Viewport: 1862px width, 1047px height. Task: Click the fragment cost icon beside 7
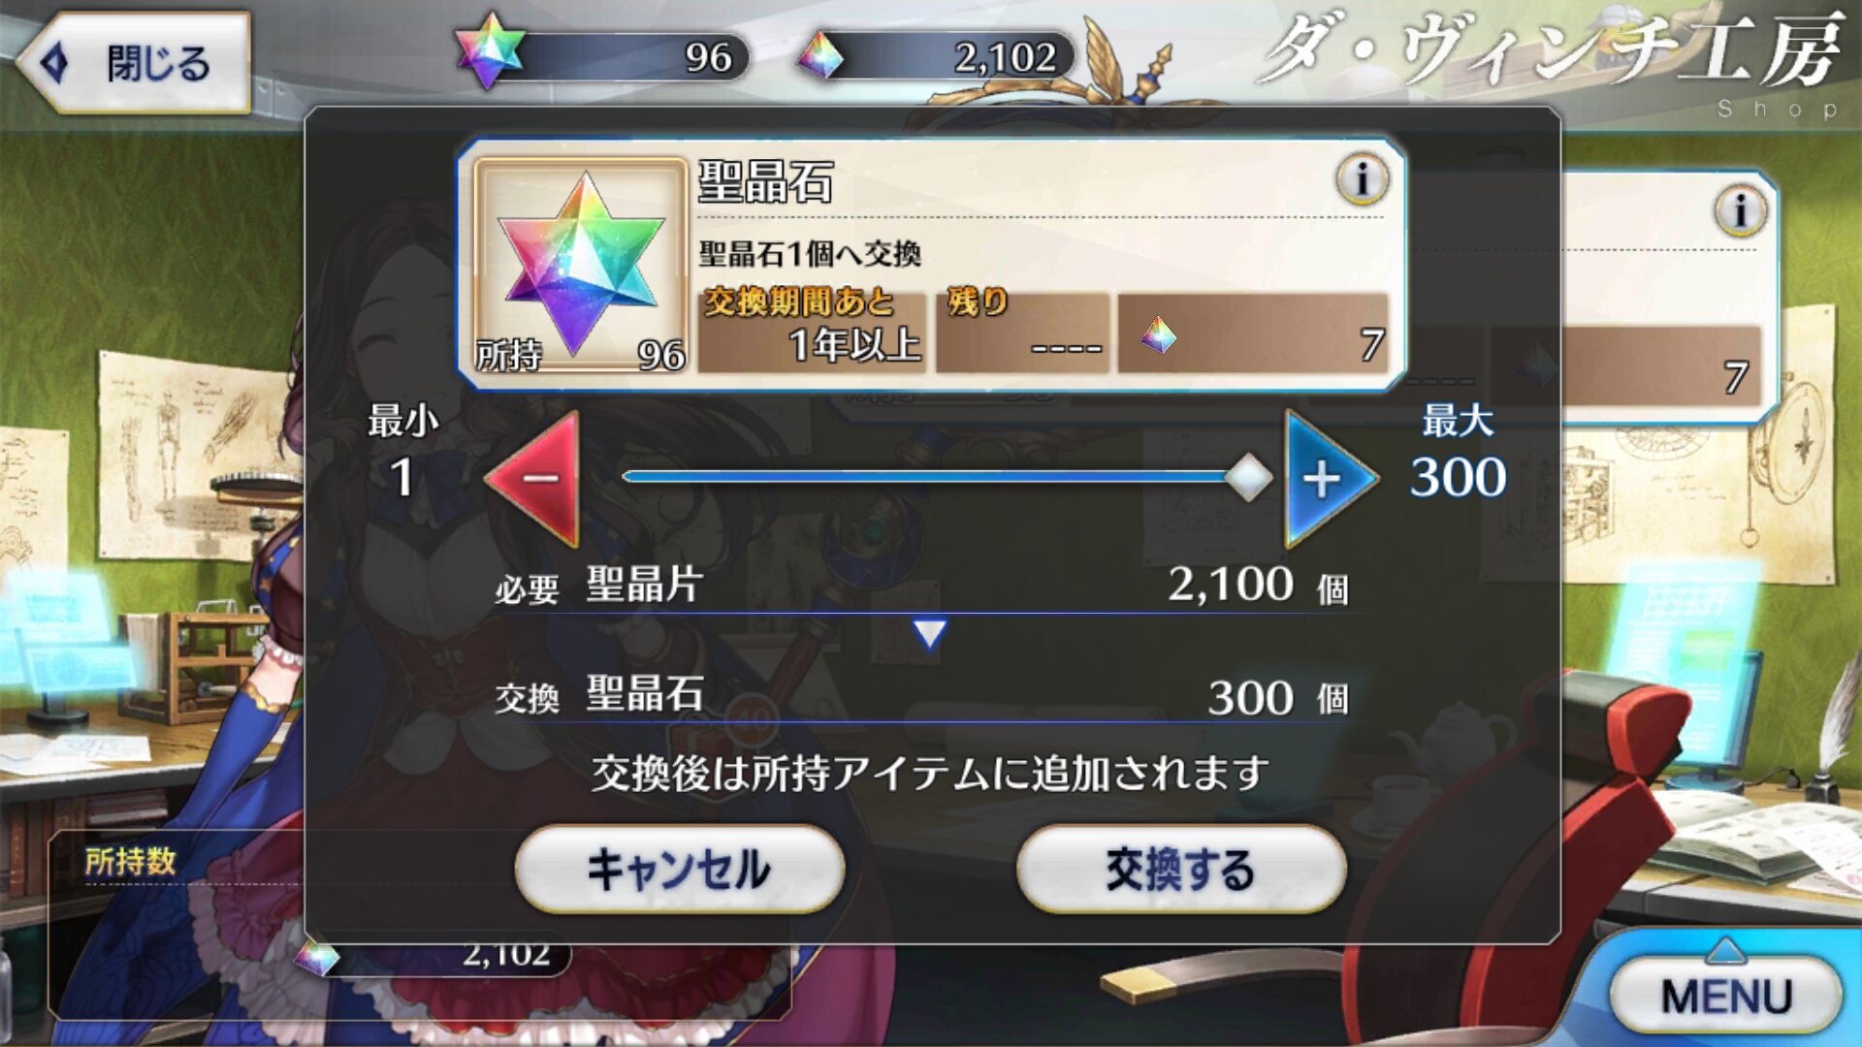coord(1158,336)
